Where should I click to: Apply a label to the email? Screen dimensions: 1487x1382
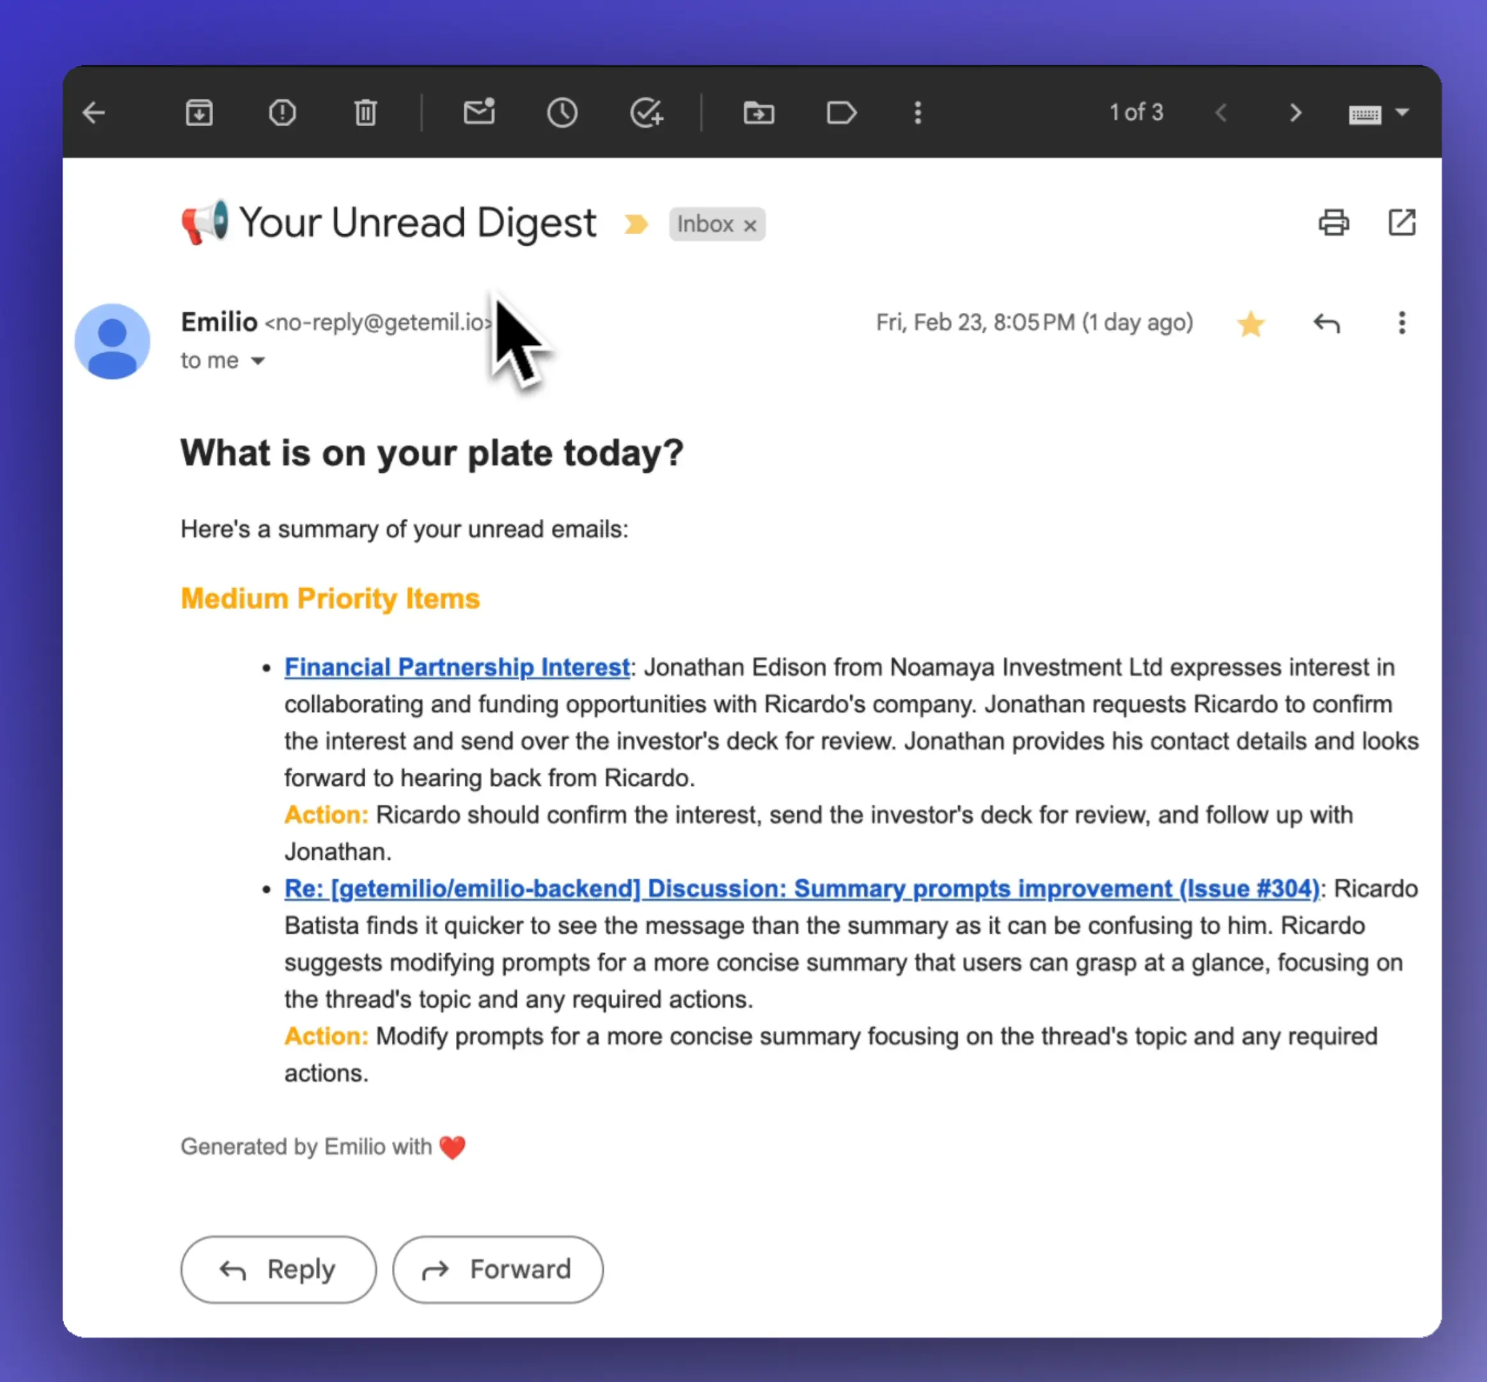841,113
